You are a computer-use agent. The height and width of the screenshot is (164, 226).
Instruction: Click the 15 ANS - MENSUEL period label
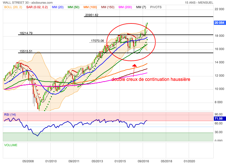pyautogui.click(x=199, y=3)
